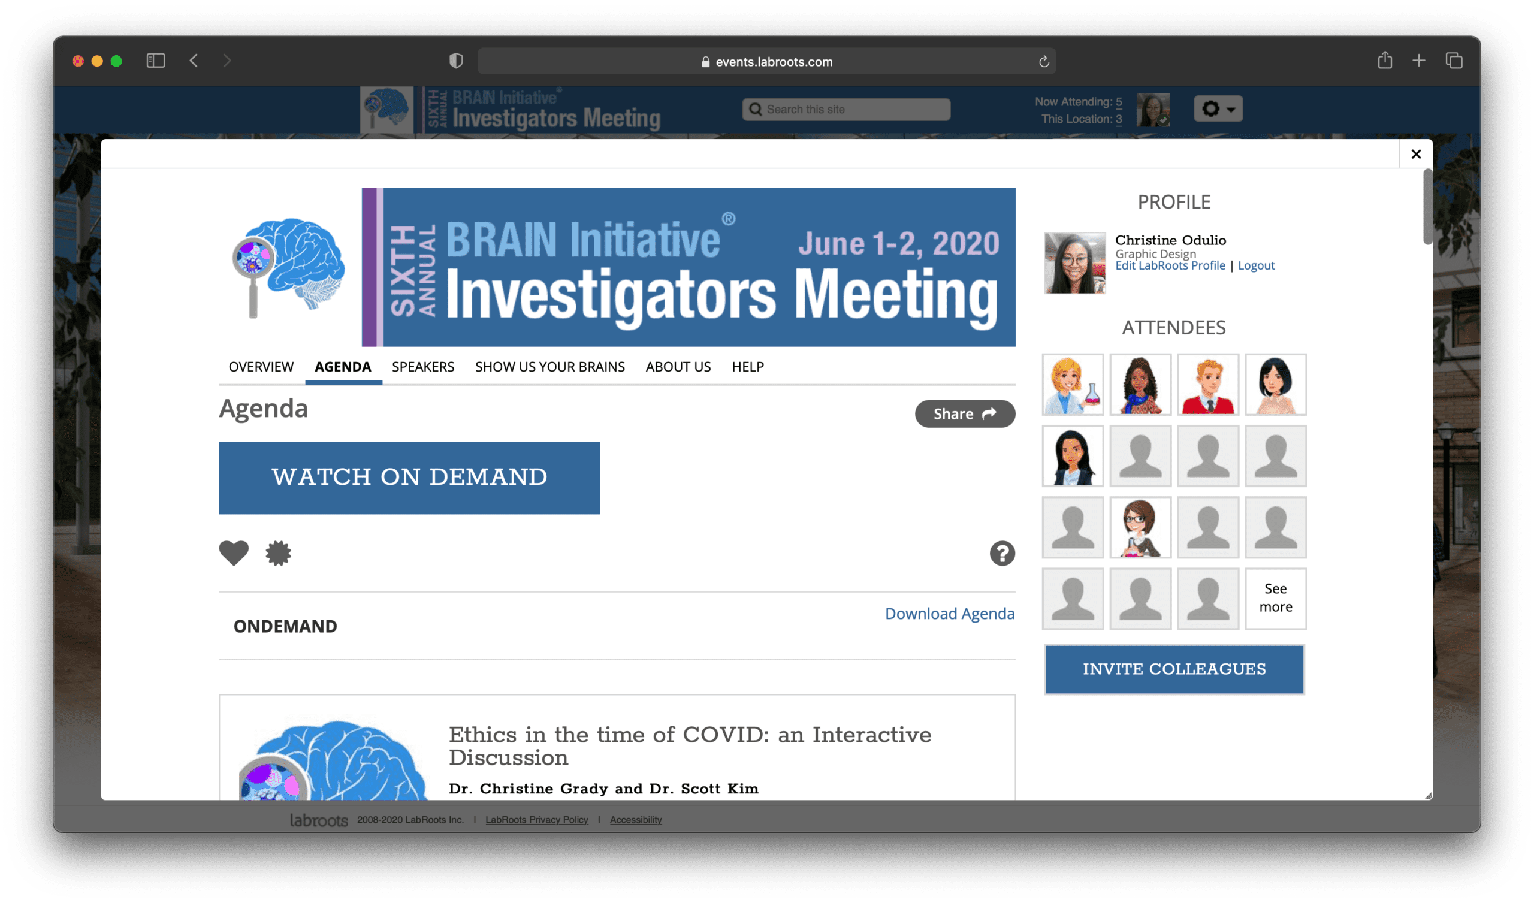Select the Agenda tab
The image size is (1534, 903).
point(343,367)
